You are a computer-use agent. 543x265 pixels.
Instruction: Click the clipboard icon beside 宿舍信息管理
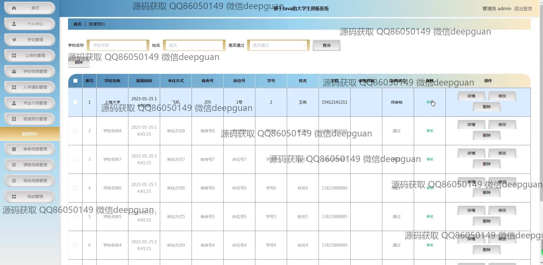[14, 149]
